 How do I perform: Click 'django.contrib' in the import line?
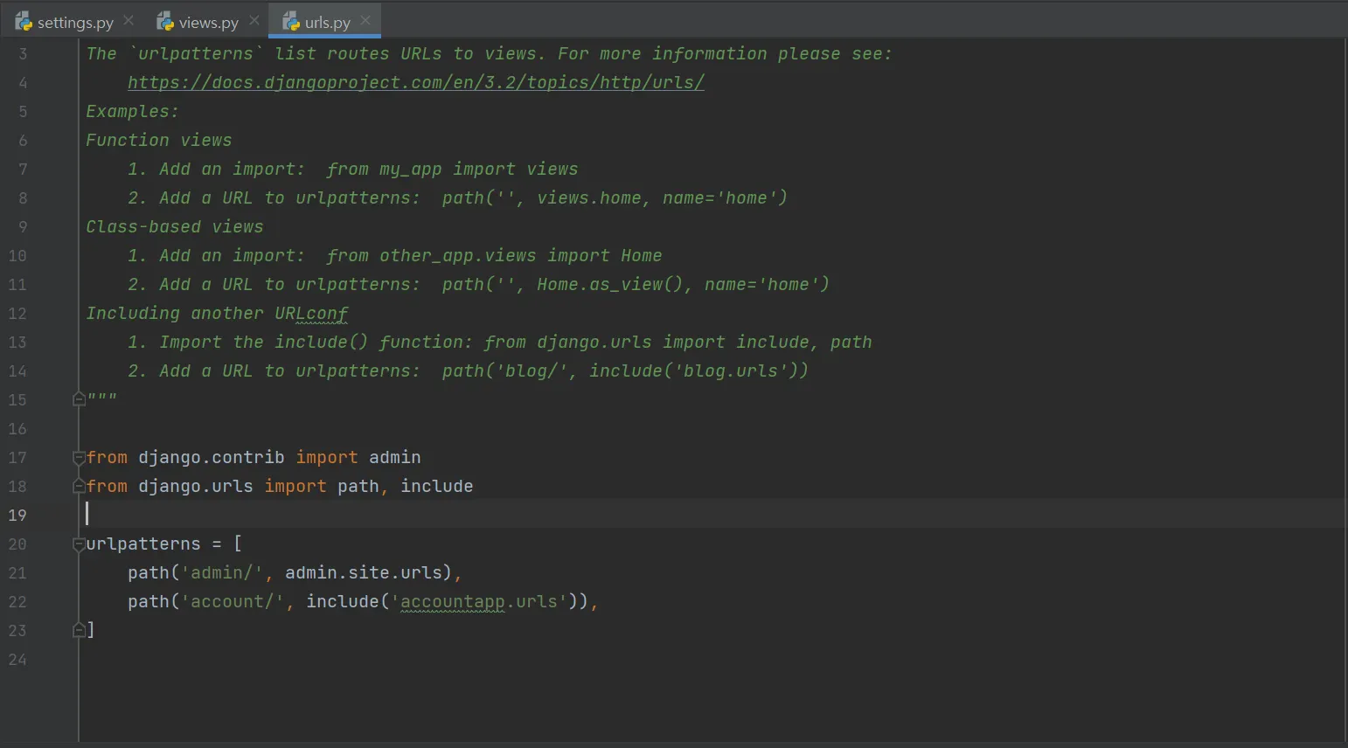point(212,458)
